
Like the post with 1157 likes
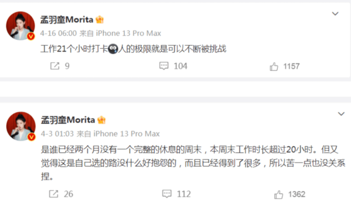point(274,66)
